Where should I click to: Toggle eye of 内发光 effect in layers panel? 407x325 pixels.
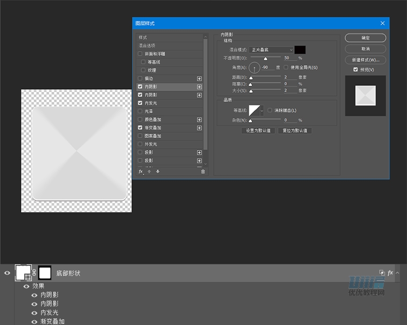pos(34,313)
